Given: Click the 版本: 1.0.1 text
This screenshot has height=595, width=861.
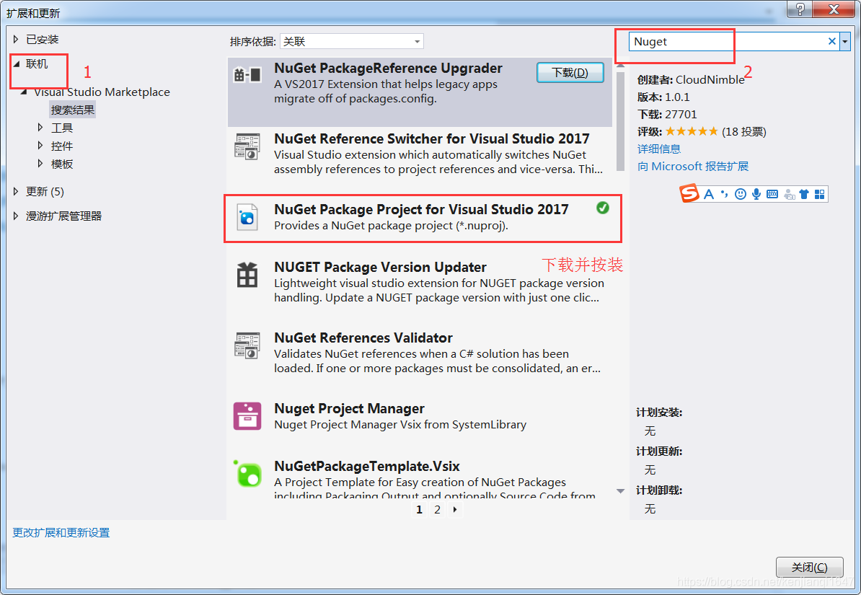Looking at the screenshot, I should pos(663,97).
